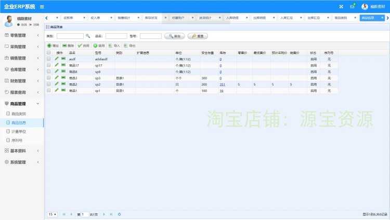The image size is (390, 220).
Task: Delete the sp2 row with its green icon
Action: 63,84
